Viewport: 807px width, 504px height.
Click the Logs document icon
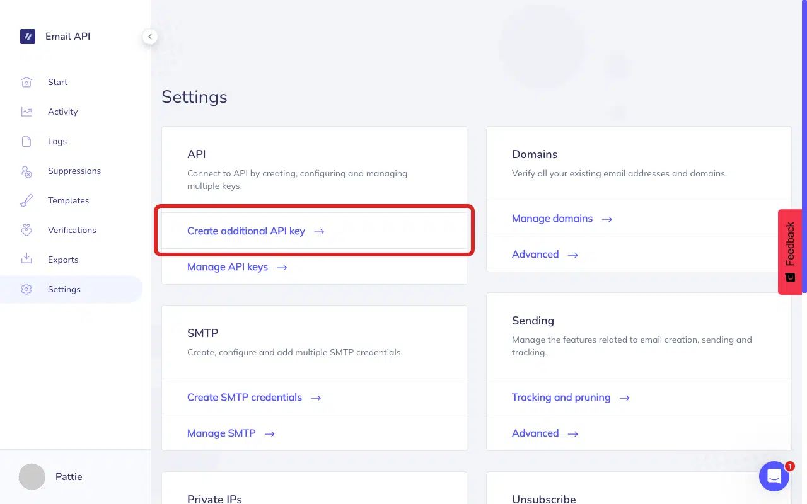click(x=26, y=141)
